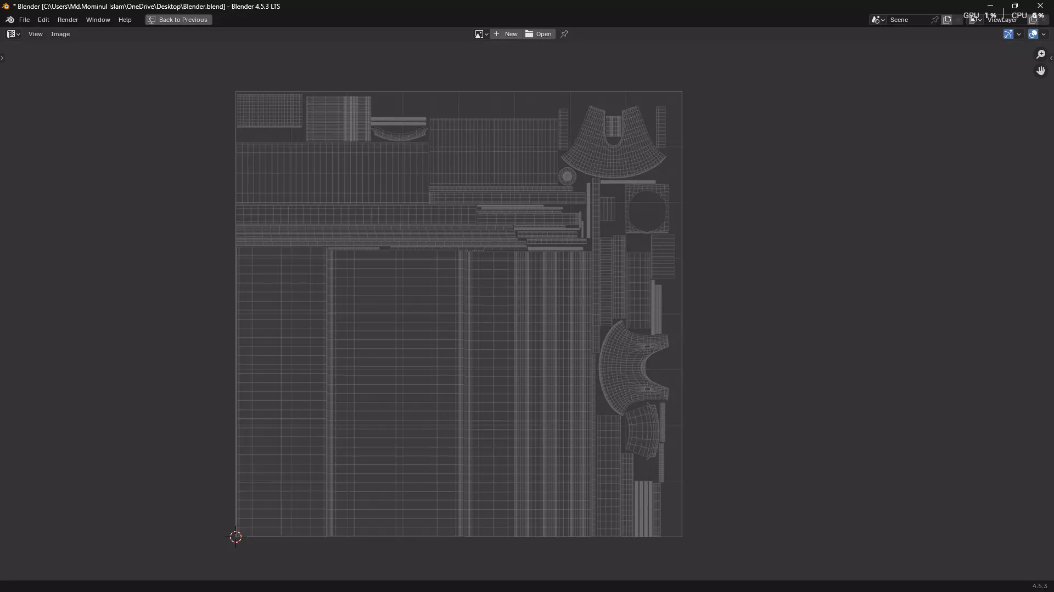Open the browse image dropdown
The width and height of the screenshot is (1054, 592).
coord(481,34)
